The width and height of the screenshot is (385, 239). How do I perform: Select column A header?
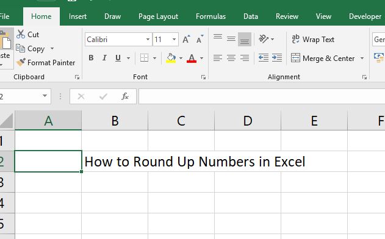tap(48, 121)
